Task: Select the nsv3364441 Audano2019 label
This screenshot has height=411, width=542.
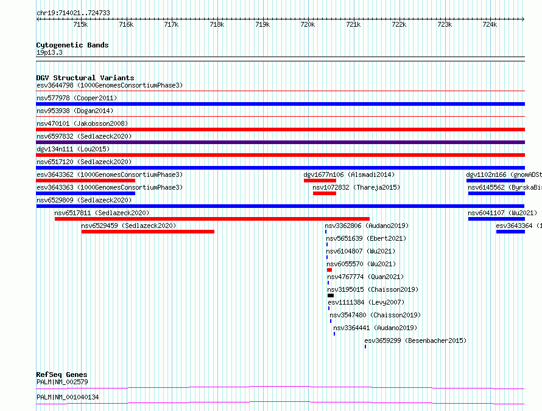Action: 375,328
